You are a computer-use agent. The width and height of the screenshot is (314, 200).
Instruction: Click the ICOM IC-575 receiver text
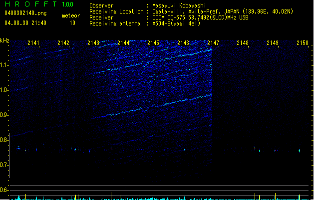(x=200, y=17)
